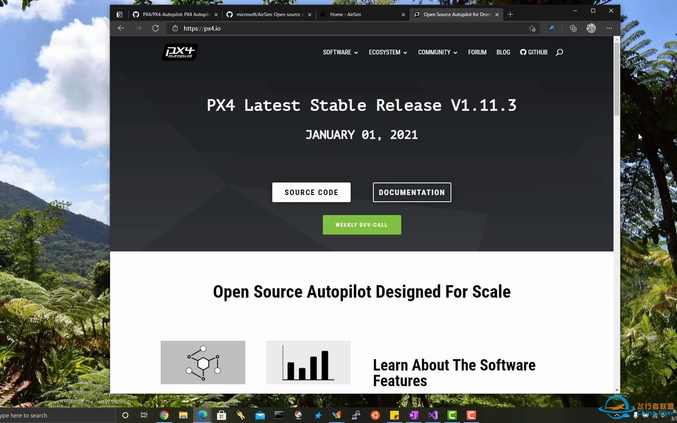
Task: Click the PX4 autopilot logo
Action: click(180, 52)
